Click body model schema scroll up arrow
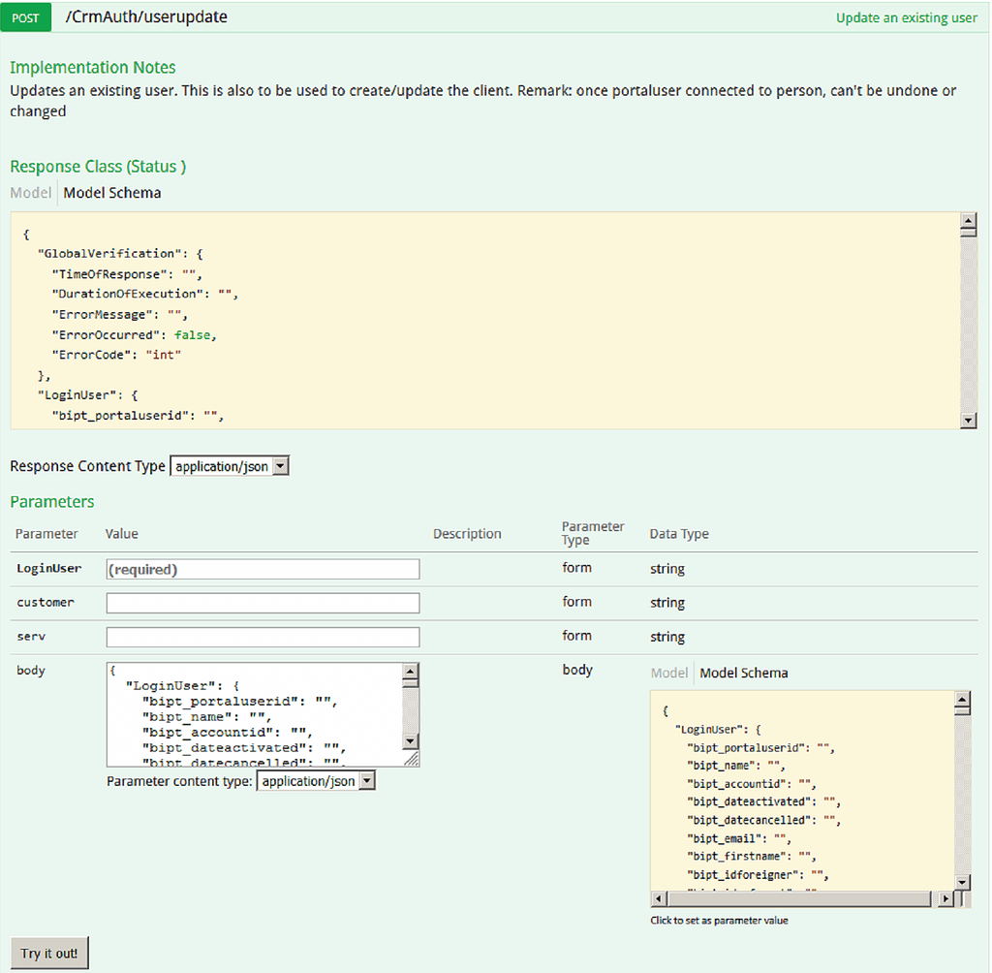This screenshot has width=992, height=973. click(962, 700)
